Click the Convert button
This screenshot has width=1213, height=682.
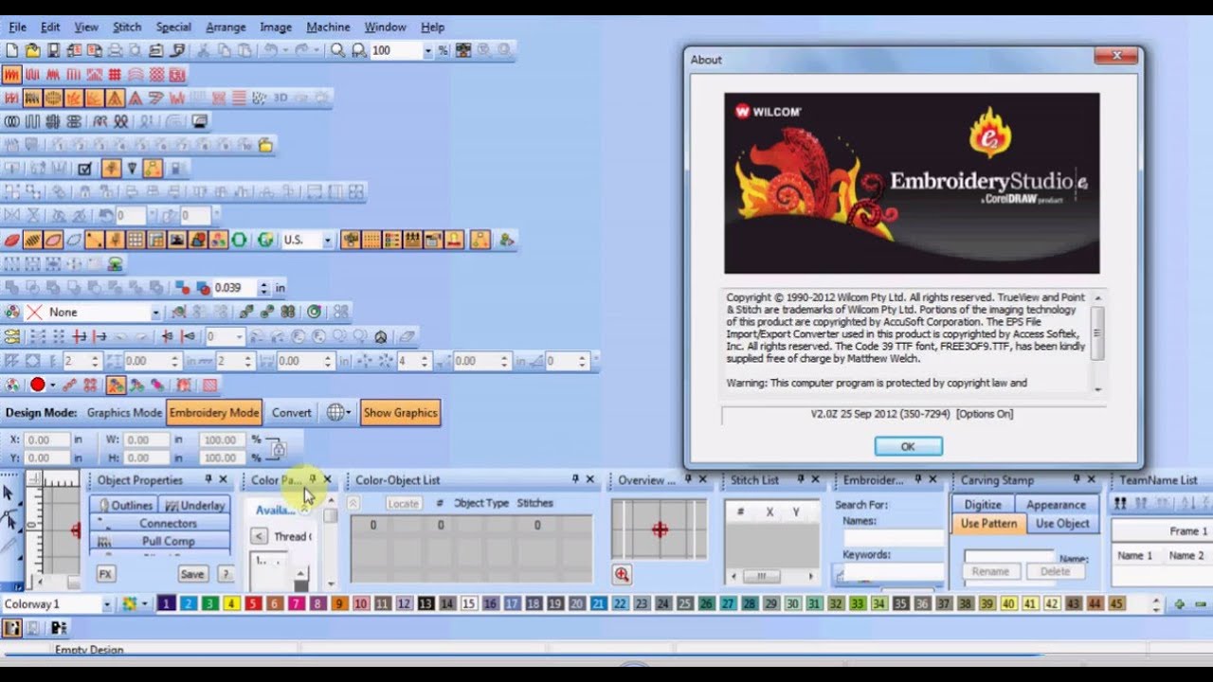pyautogui.click(x=291, y=412)
